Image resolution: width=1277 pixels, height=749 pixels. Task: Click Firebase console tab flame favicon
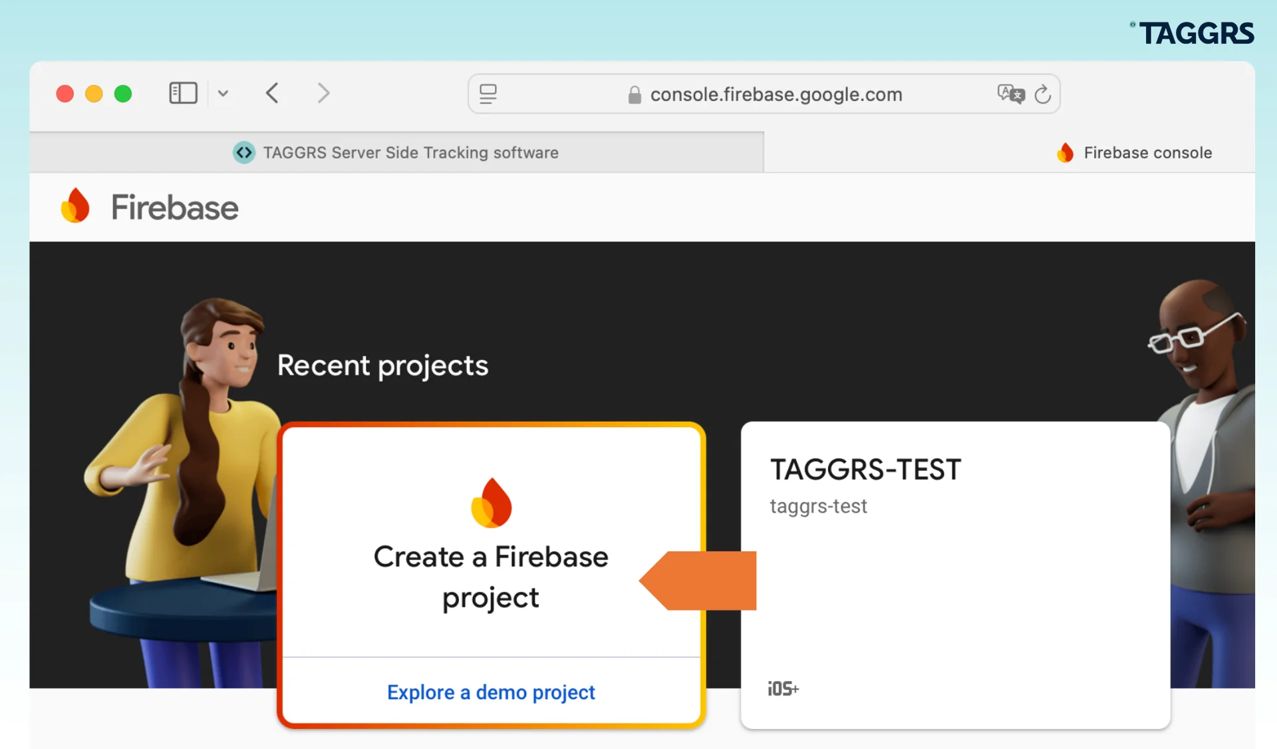tap(1065, 152)
